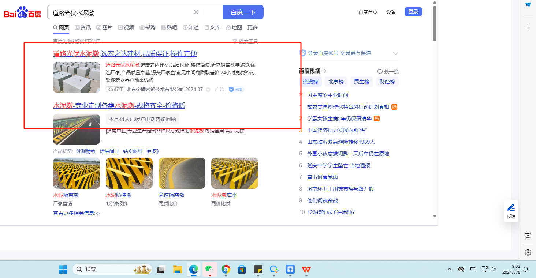The height and width of the screenshot is (278, 536).
Task: Click the plus icon in the Edge sidebar
Action: pyautogui.click(x=528, y=28)
